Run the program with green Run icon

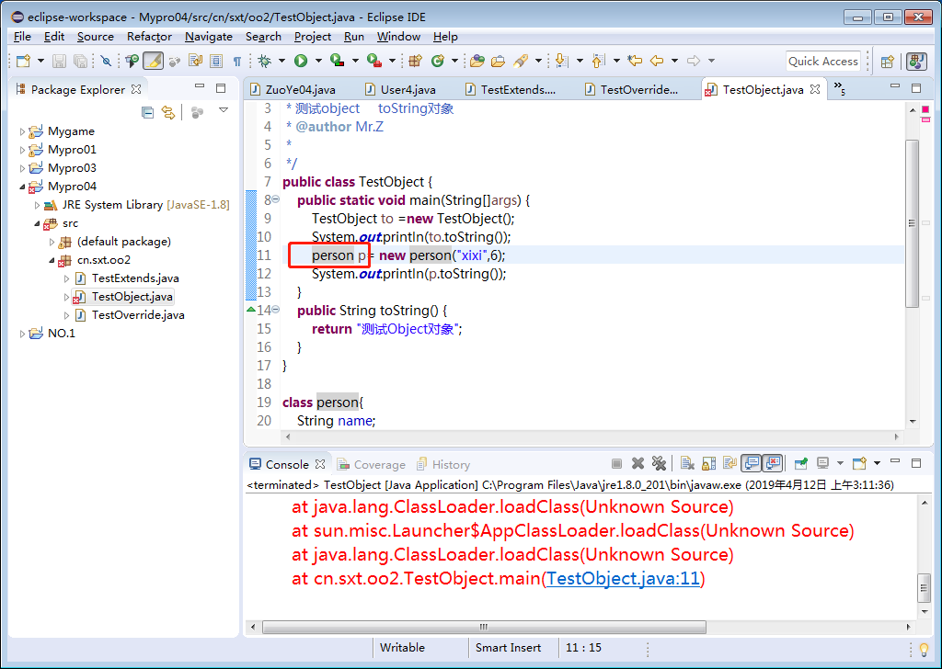click(x=301, y=61)
